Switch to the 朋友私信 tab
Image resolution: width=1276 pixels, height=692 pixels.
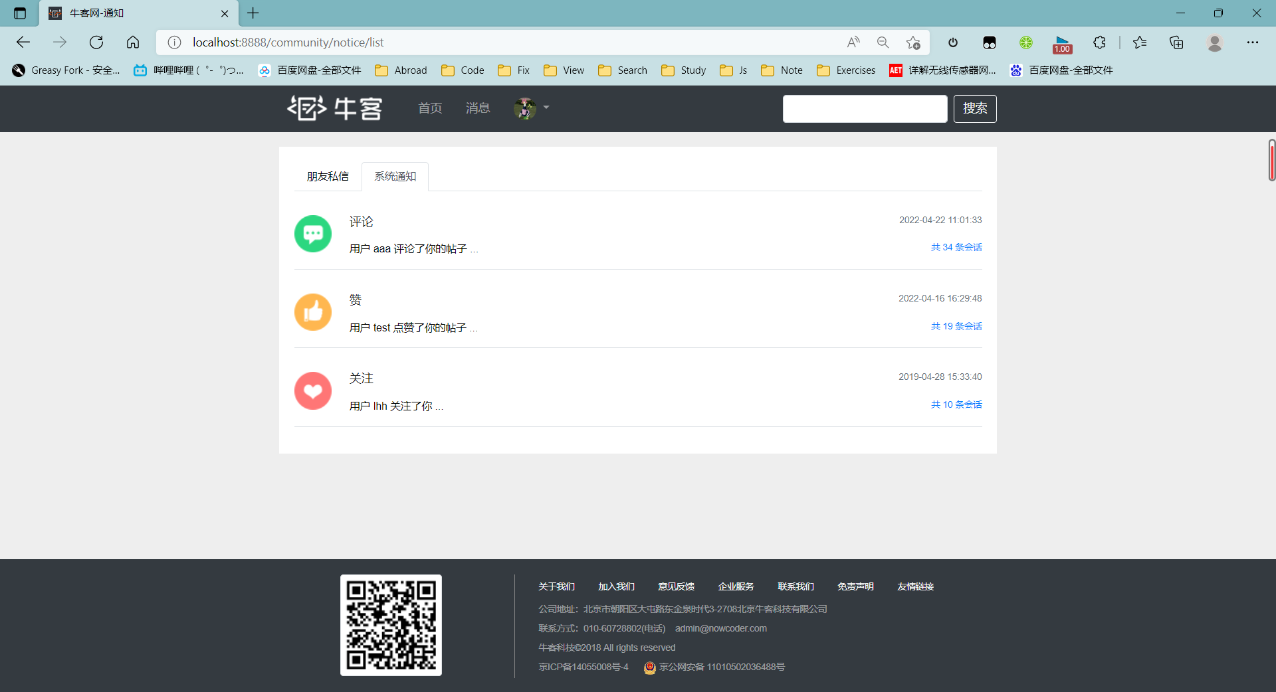[x=328, y=177]
